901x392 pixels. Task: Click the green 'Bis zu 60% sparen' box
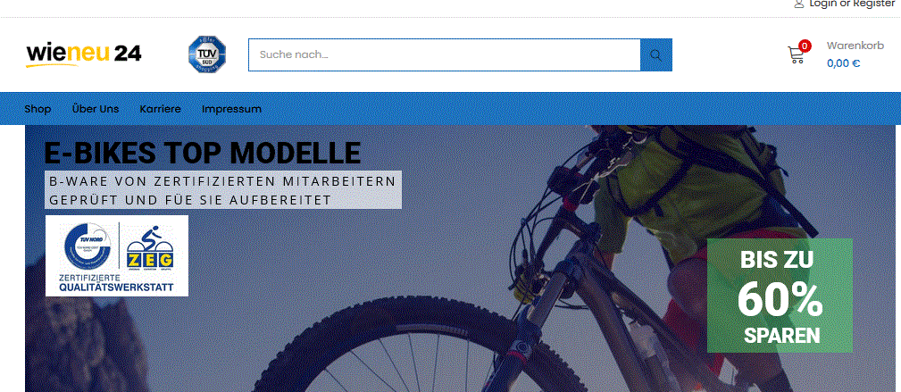pyautogui.click(x=780, y=296)
